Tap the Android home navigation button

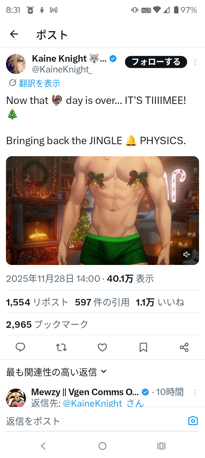[102, 446]
